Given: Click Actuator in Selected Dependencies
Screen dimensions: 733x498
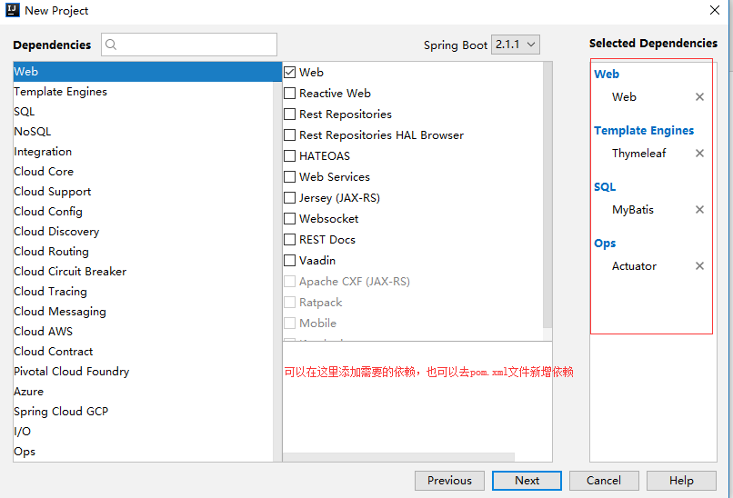Looking at the screenshot, I should [635, 266].
